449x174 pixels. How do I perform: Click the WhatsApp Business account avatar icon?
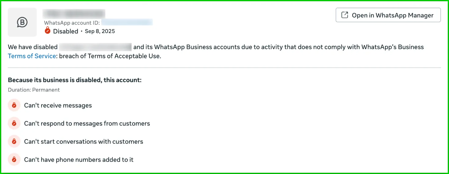click(x=22, y=22)
